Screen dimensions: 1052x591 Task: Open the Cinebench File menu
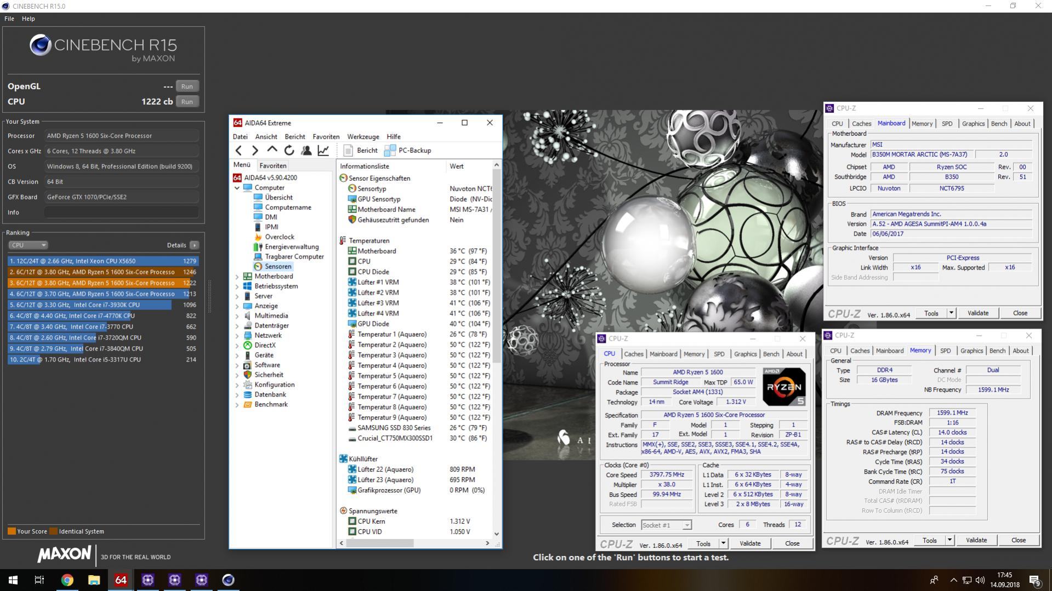(9, 19)
